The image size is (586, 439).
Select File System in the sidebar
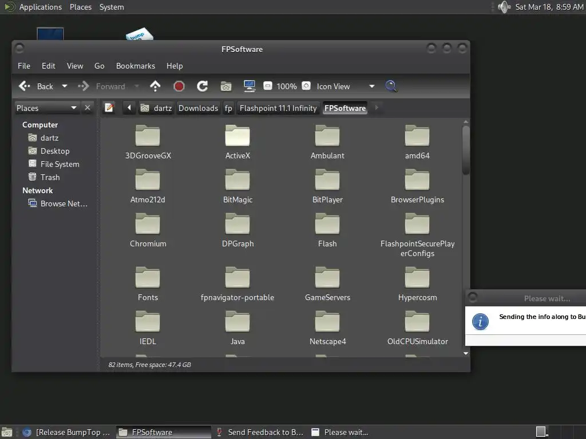point(54,164)
